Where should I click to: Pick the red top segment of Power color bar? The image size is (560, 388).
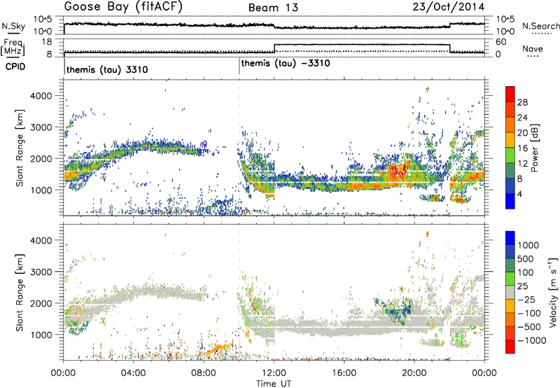pos(510,95)
